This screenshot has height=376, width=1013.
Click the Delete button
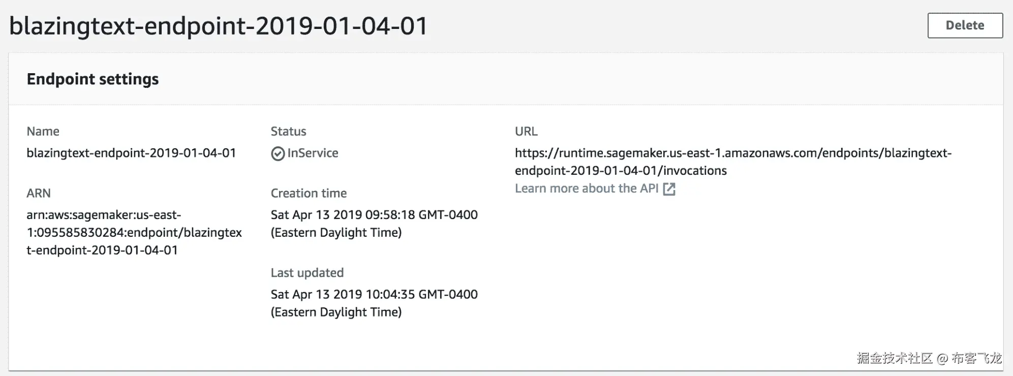(965, 25)
